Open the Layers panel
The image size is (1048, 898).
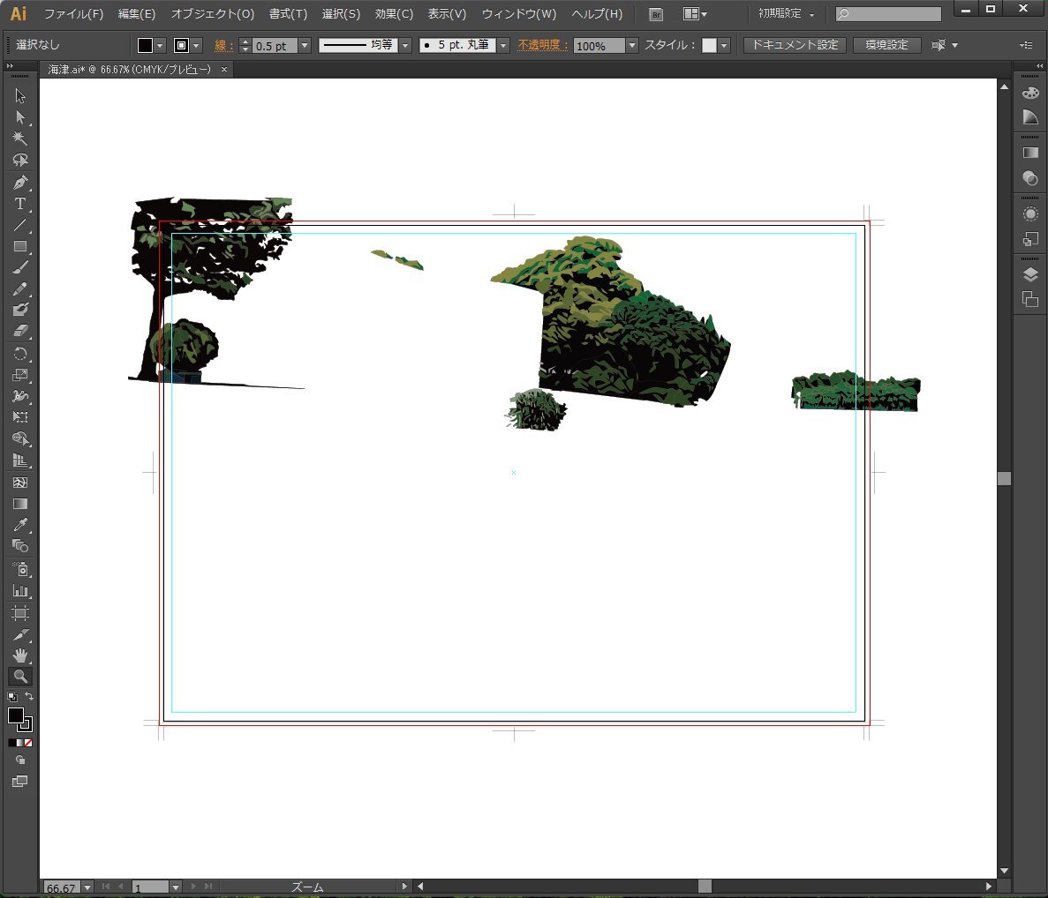tap(1030, 275)
